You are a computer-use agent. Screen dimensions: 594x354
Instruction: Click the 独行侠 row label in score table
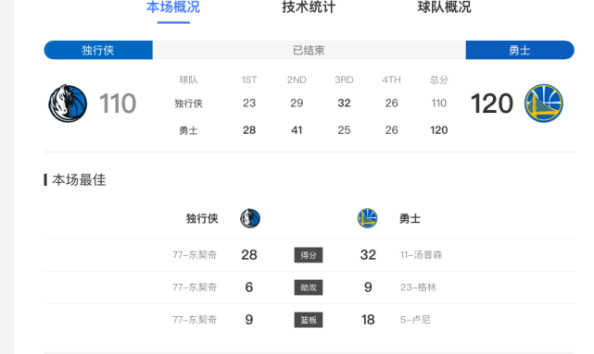(188, 104)
